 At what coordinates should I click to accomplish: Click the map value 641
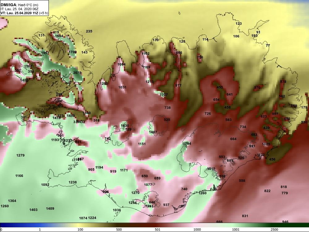point(230,94)
